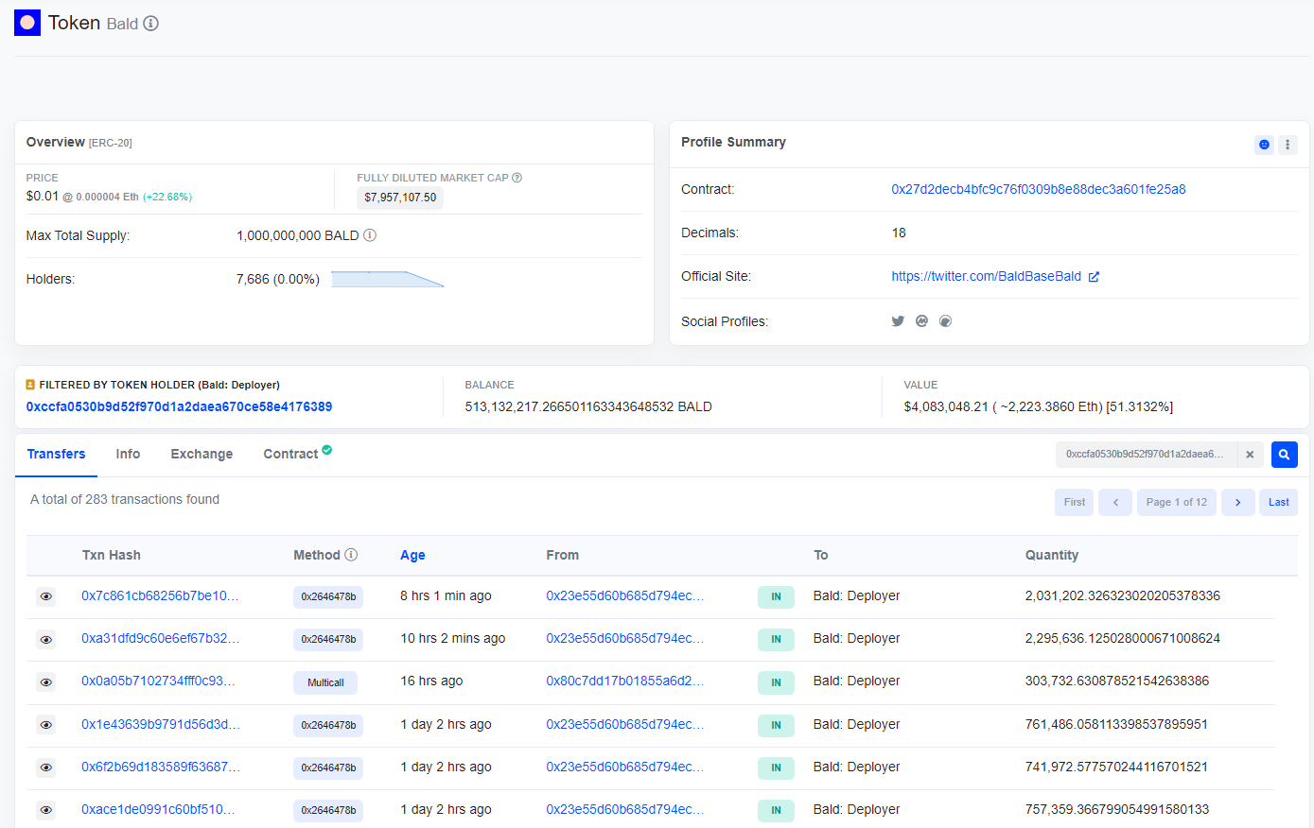Jump to the Last page
This screenshot has width=1314, height=828.
[x=1278, y=502]
